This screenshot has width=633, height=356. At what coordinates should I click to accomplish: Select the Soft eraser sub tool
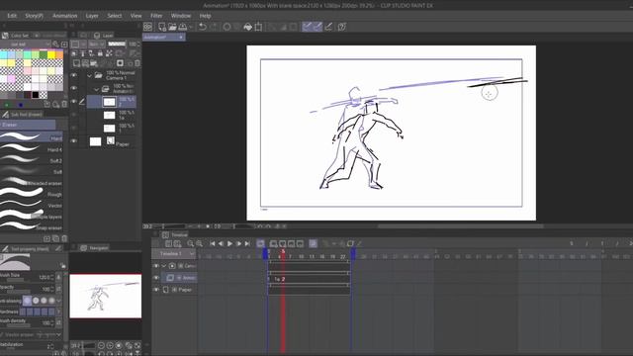click(x=32, y=171)
